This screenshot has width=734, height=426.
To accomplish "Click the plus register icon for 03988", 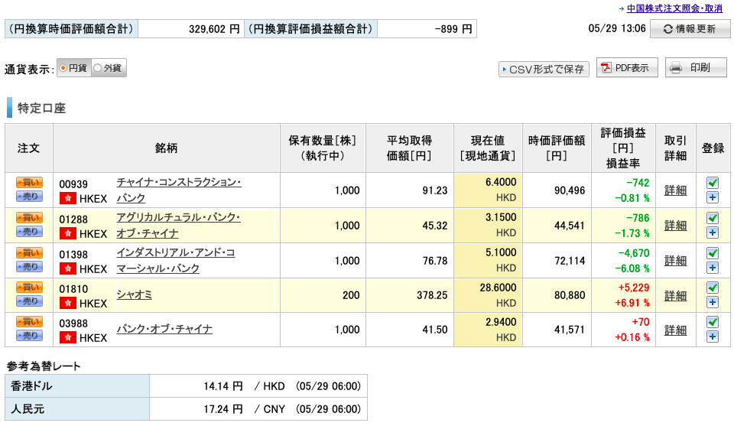I will tap(713, 337).
